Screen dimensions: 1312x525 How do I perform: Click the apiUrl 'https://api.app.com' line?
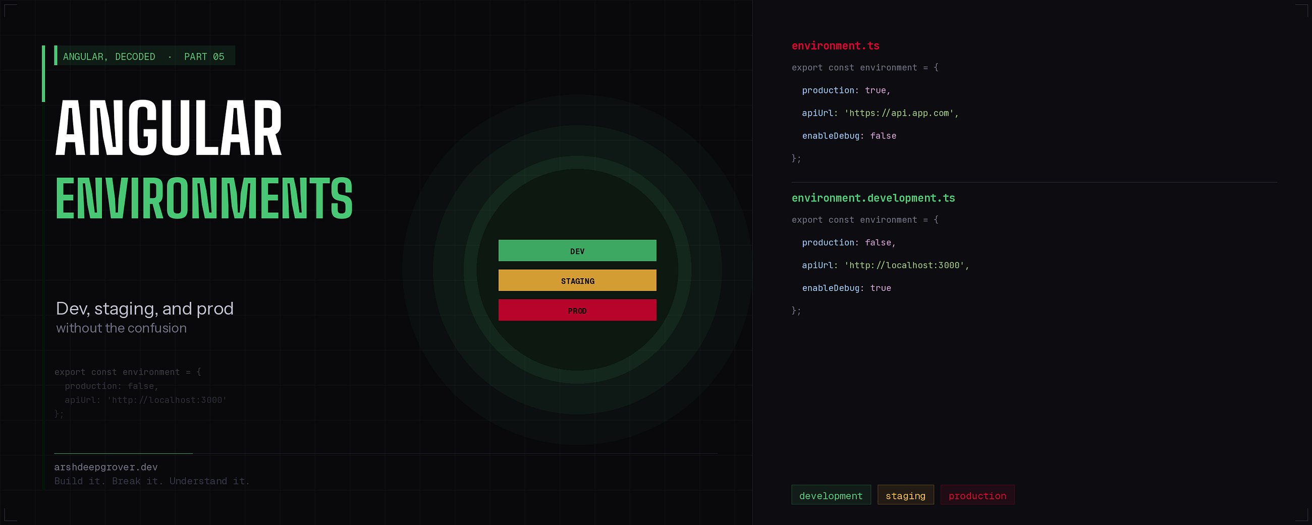880,113
